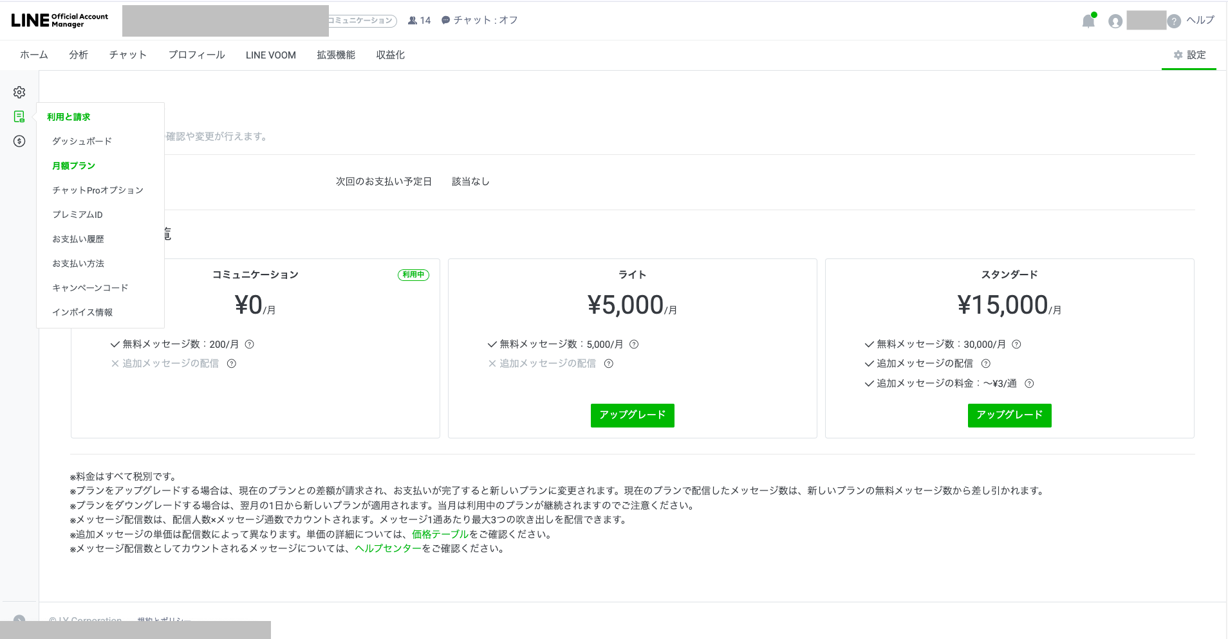Select the dollar coin sidebar icon
The width and height of the screenshot is (1228, 639).
[x=19, y=141]
